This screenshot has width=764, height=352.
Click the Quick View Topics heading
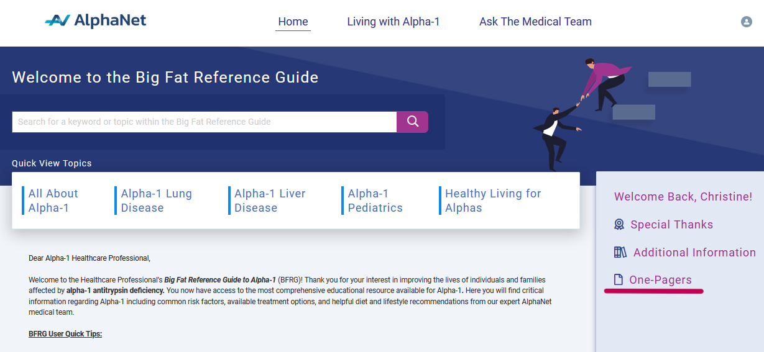pyautogui.click(x=52, y=163)
